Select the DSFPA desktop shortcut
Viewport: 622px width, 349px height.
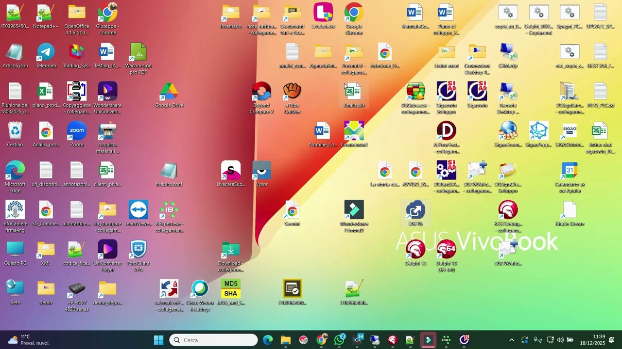click(415, 214)
